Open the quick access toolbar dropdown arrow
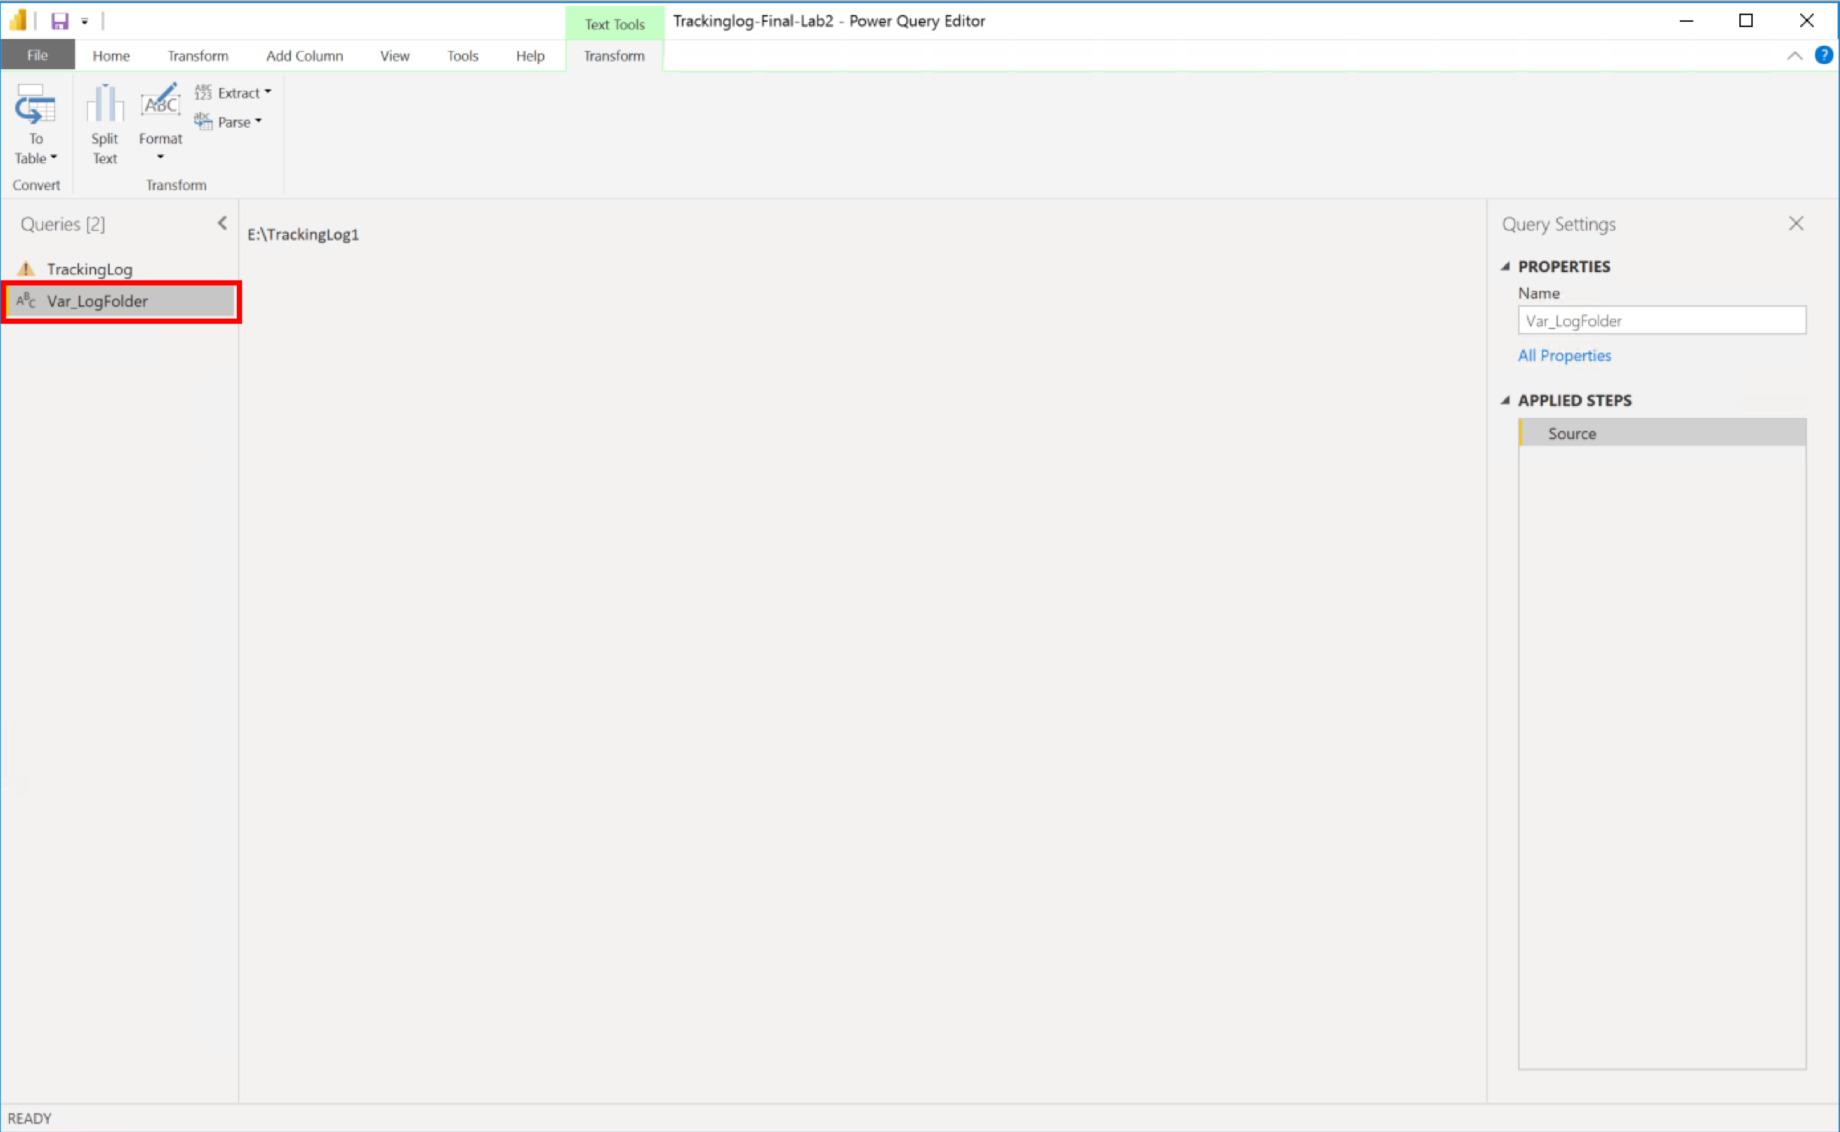1840x1132 pixels. [84, 20]
